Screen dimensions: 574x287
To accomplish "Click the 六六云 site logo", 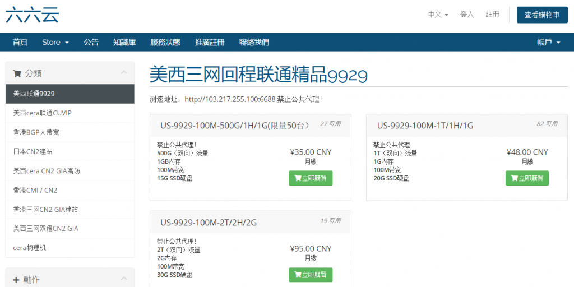I will coord(32,15).
